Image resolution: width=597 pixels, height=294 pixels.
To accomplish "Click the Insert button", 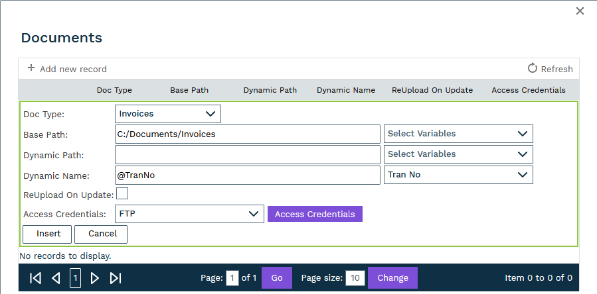I will (x=48, y=234).
